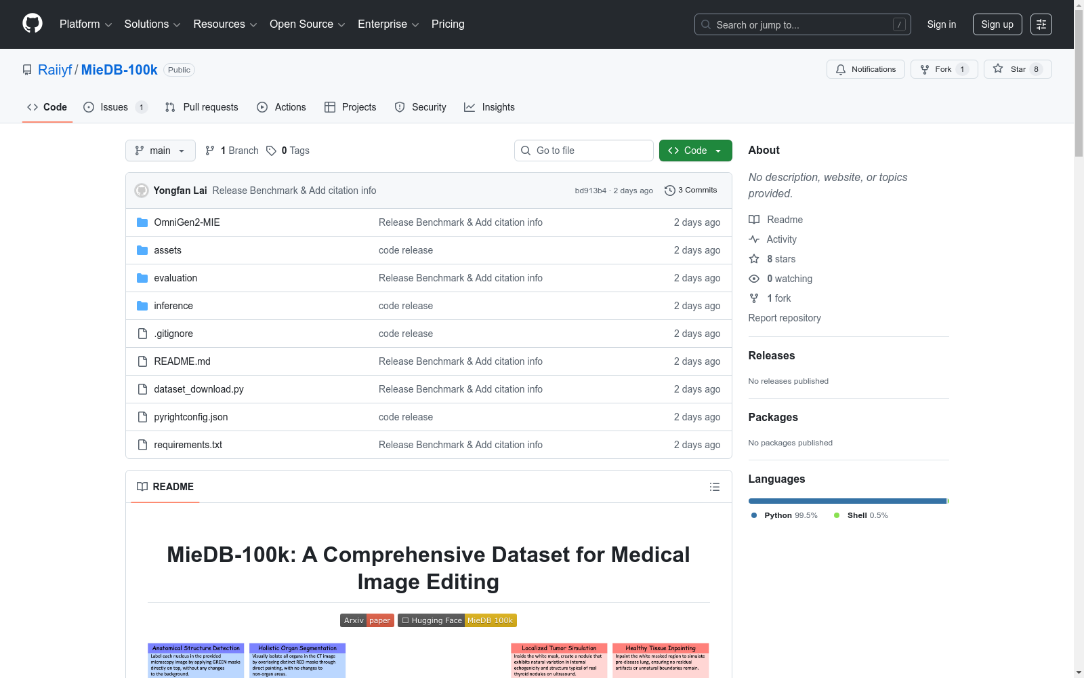Open the Arxiv paper badge
Screen dimensions: 1084x678
pos(367,620)
